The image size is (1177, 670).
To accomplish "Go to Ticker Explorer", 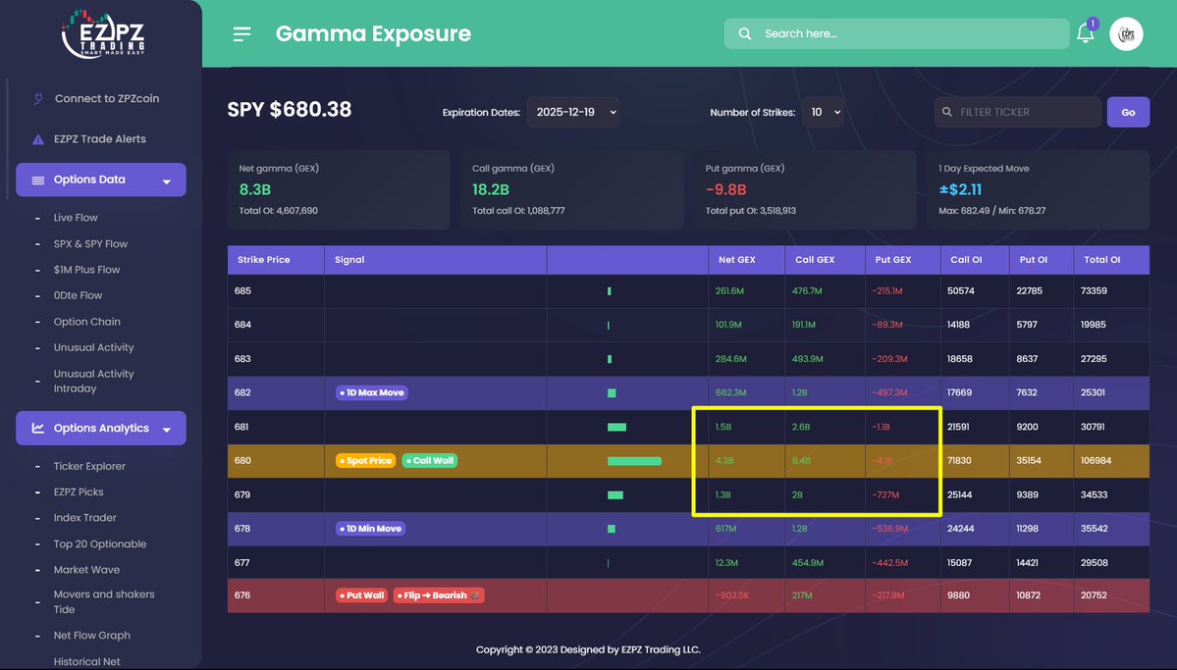I will click(89, 466).
